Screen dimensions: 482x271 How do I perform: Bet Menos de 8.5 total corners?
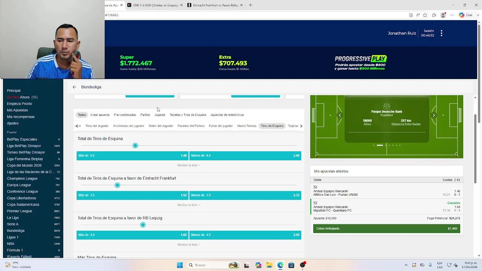[245, 155]
